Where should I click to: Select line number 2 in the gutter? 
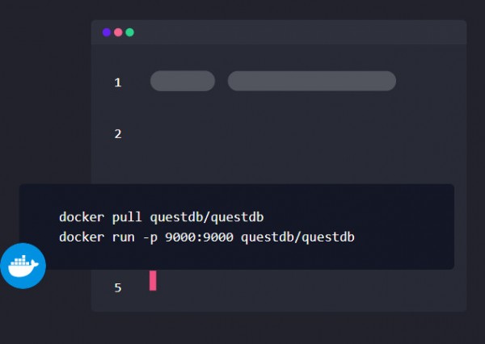(x=118, y=134)
